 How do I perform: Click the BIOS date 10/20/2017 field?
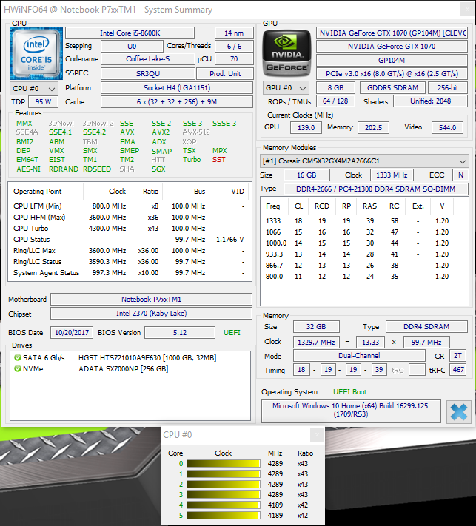point(72,332)
